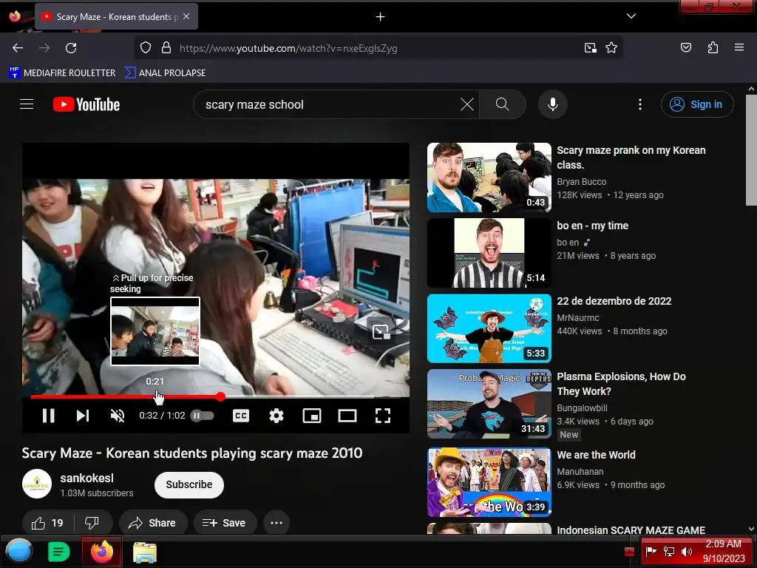Like the video with 19 likes
757x568 pixels.
click(47, 523)
